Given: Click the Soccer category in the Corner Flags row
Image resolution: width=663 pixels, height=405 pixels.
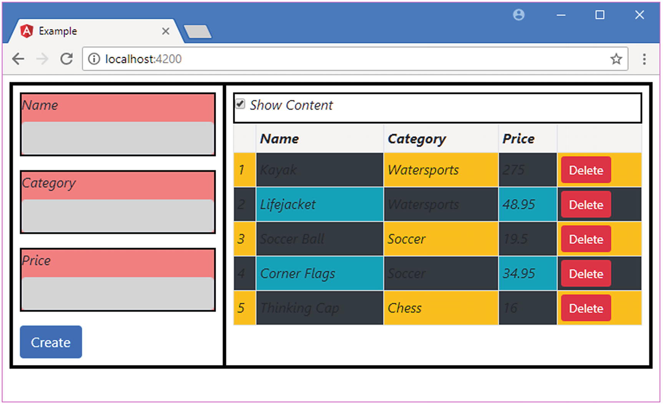Looking at the screenshot, I should [x=441, y=274].
